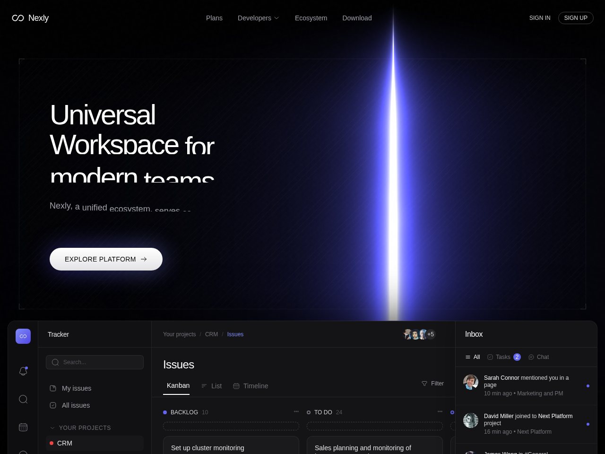Select the Chat tab in Inbox
The image size is (605, 454).
(x=538, y=357)
